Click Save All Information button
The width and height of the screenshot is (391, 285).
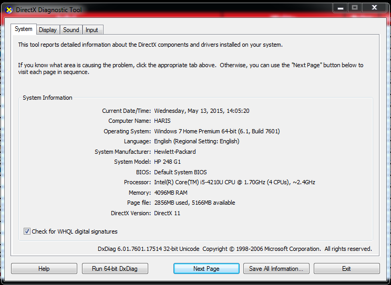coord(276,269)
